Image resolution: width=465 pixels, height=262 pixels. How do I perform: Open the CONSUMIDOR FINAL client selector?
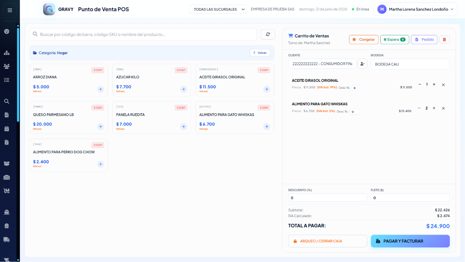[322, 64]
